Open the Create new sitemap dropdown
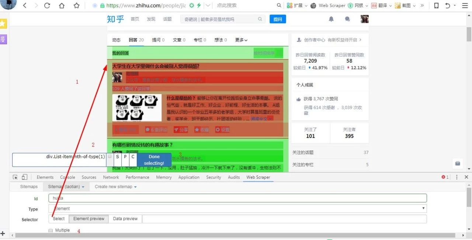472x240 pixels. [x=115, y=187]
